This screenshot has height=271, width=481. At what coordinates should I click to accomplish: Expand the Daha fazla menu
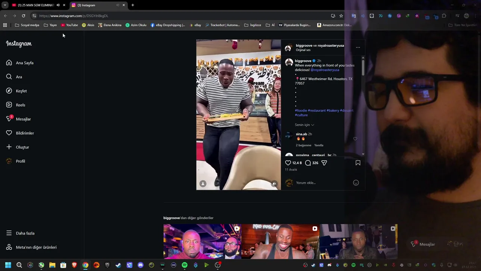click(x=20, y=233)
